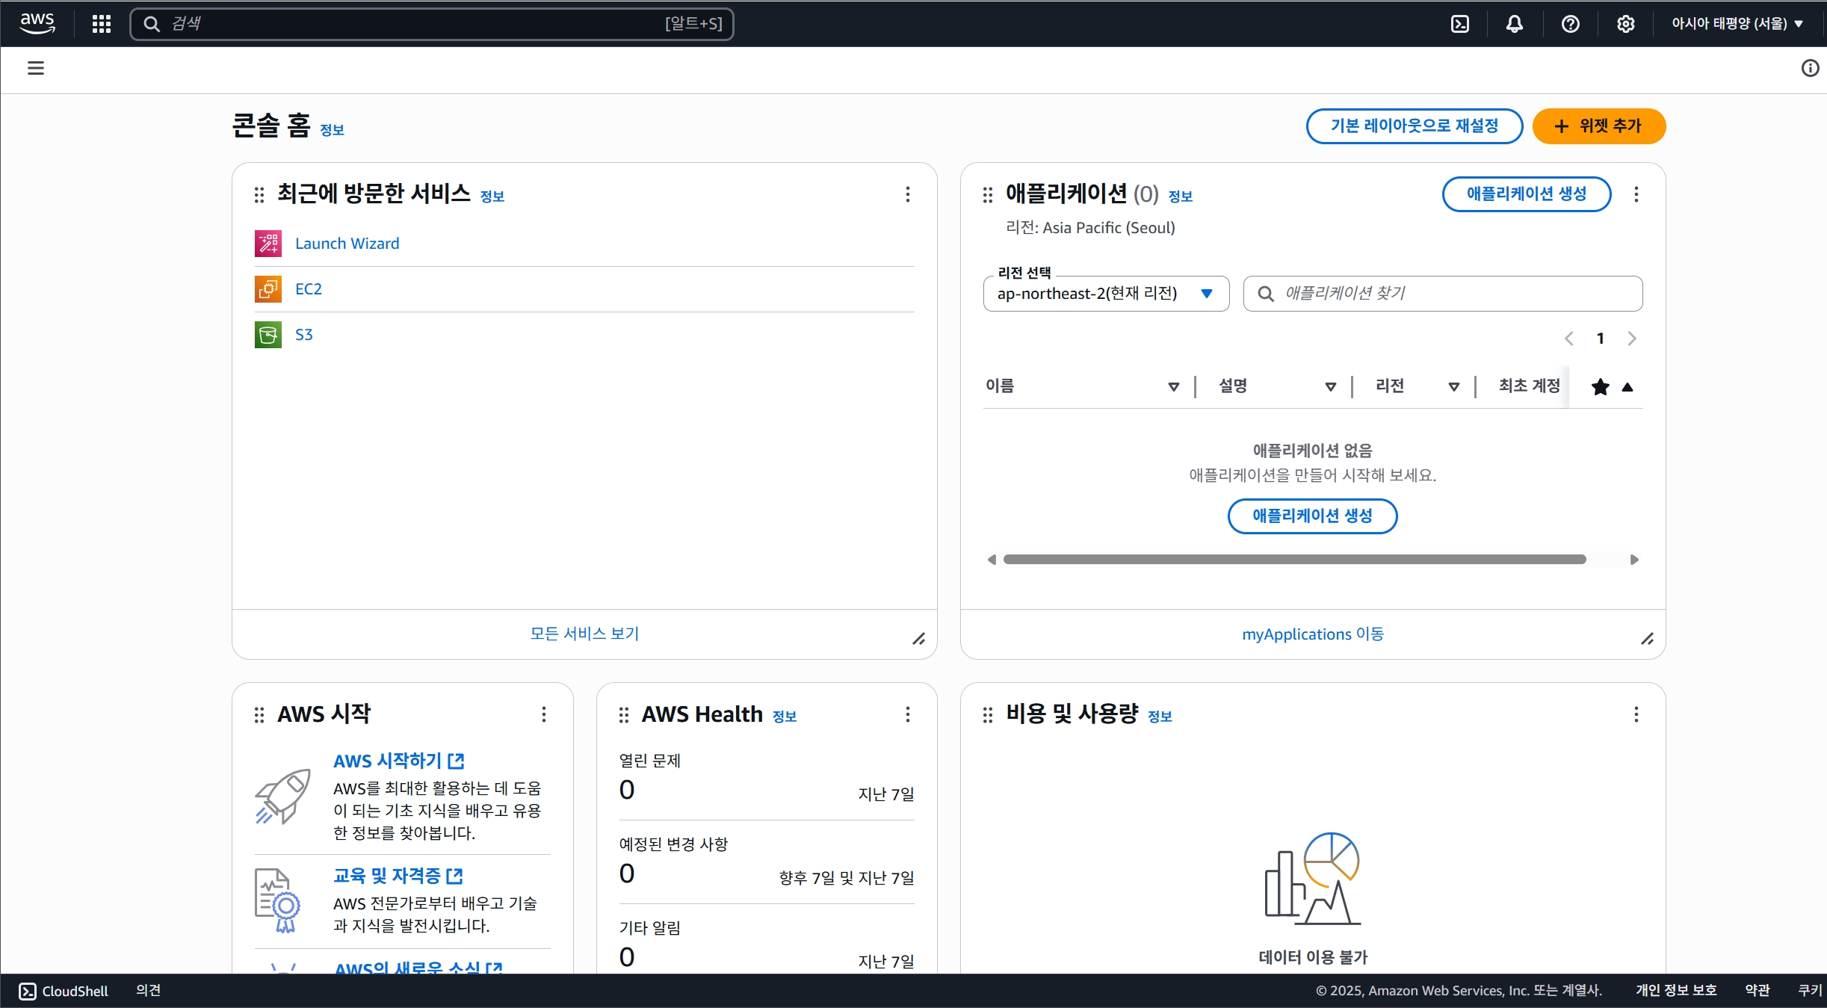The image size is (1827, 1008).
Task: Click the S3 bucket service icon
Action: pos(268,335)
